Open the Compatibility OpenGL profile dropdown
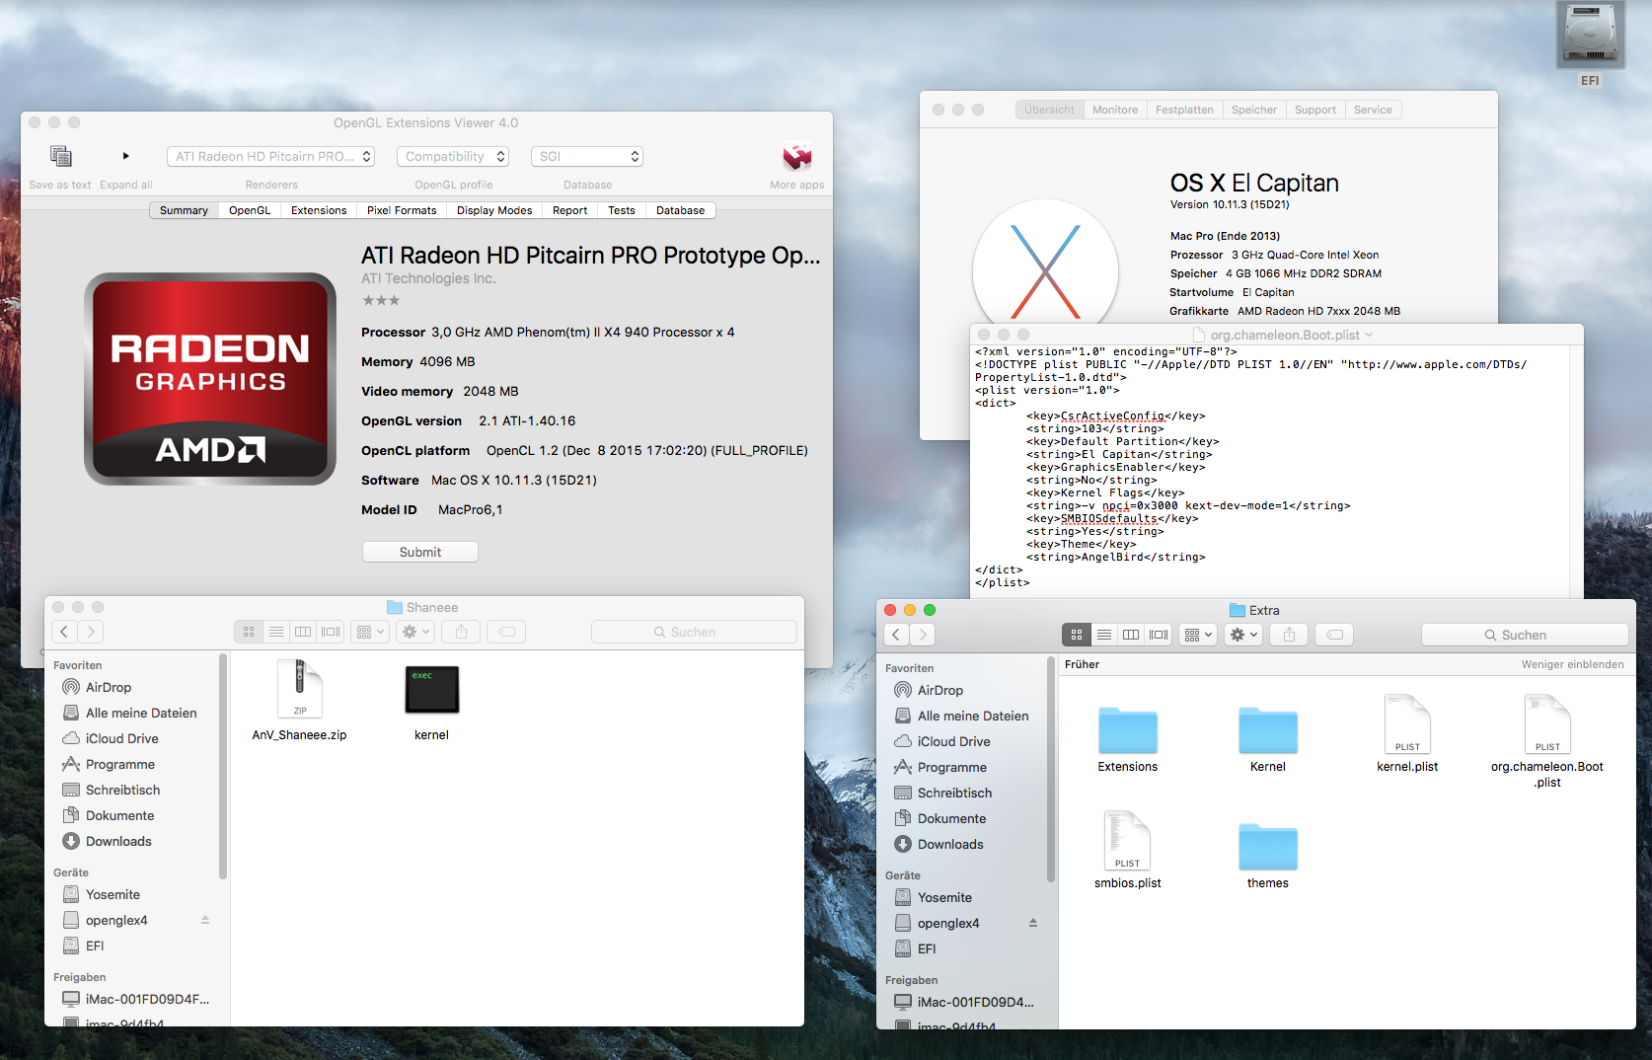The image size is (1652, 1060). [x=453, y=156]
